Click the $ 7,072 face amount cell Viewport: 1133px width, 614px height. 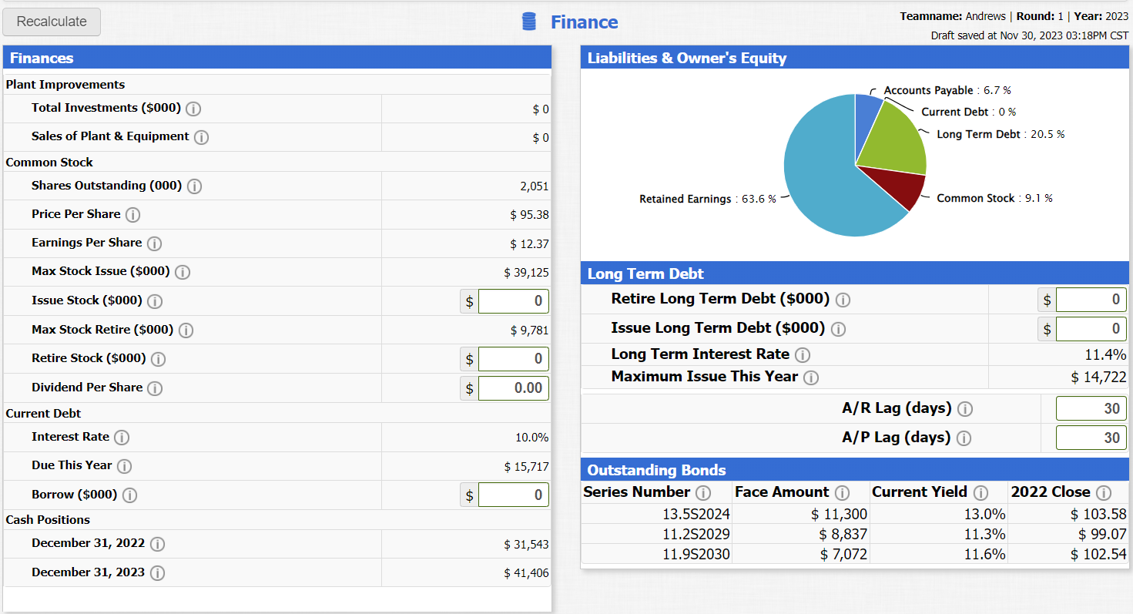[x=843, y=554]
